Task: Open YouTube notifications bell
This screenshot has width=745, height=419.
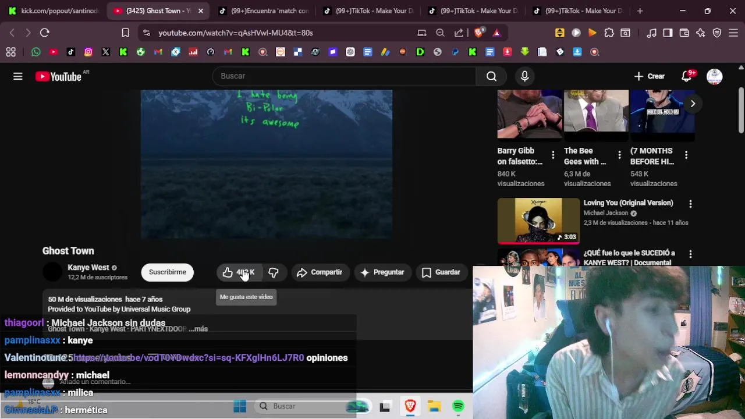Action: click(687, 76)
